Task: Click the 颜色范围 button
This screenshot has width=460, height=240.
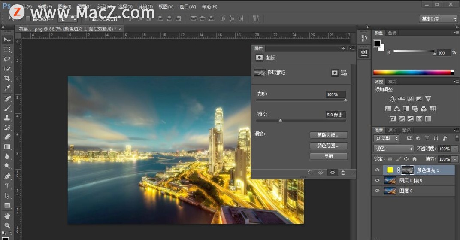Action: click(x=329, y=146)
